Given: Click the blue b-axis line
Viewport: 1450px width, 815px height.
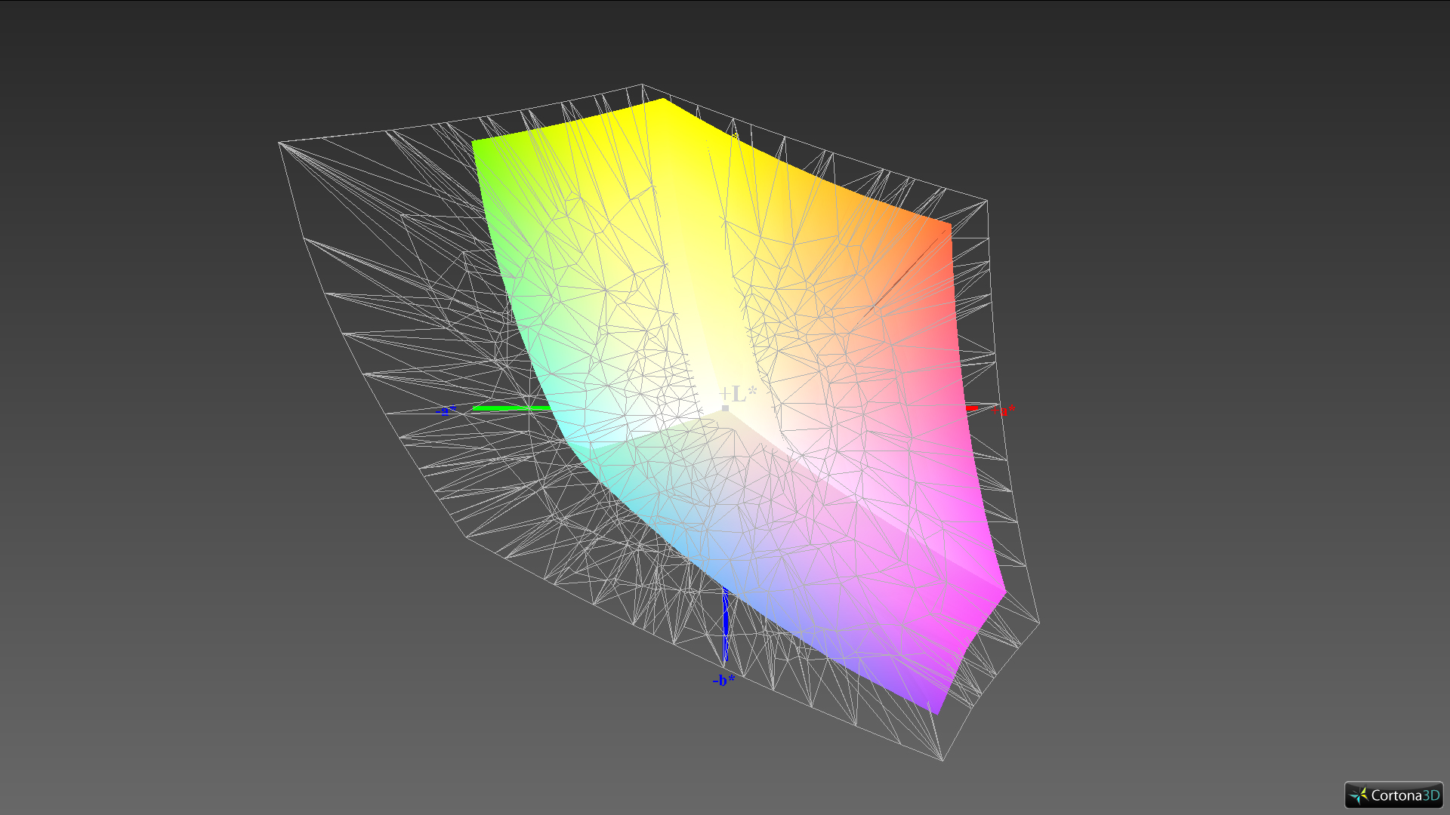Looking at the screenshot, I should (726, 625).
